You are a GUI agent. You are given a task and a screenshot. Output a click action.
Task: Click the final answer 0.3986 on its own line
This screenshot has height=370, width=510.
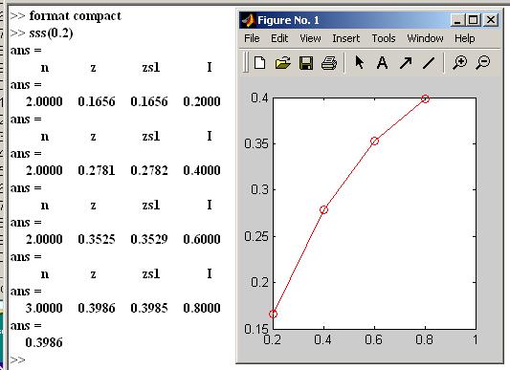tap(44, 342)
